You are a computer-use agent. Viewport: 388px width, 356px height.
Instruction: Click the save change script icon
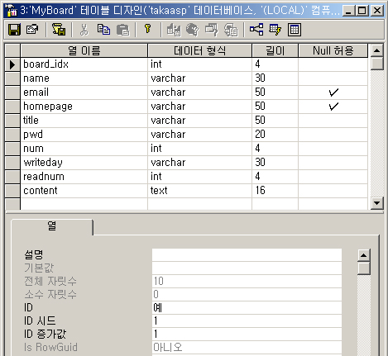click(59, 30)
